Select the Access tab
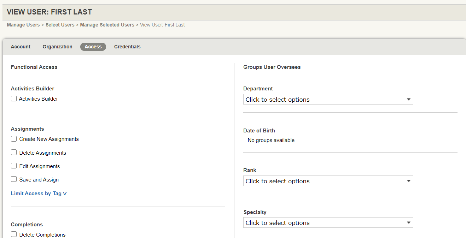This screenshot has width=466, height=238. click(93, 47)
